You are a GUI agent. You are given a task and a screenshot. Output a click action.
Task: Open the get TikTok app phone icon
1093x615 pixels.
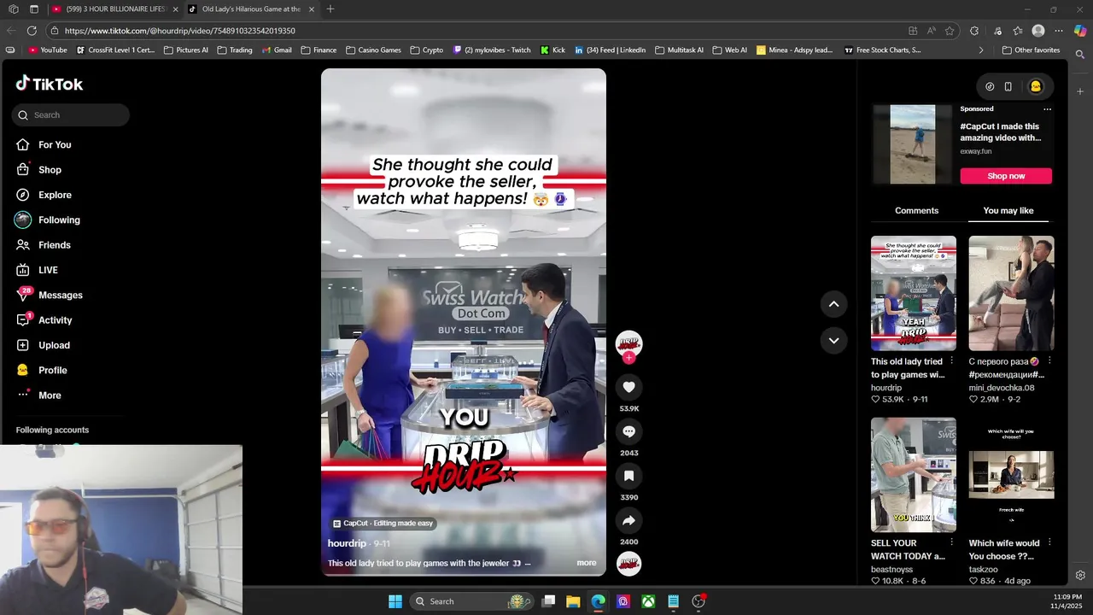coord(1008,86)
